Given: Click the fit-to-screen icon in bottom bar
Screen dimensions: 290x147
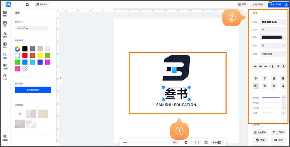Looking at the screenshot, I should pyautogui.click(x=206, y=142).
